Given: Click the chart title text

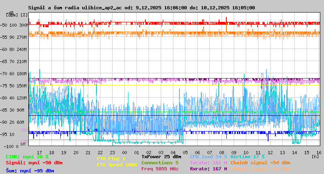Looking at the screenshot, I should click(x=141, y=8).
